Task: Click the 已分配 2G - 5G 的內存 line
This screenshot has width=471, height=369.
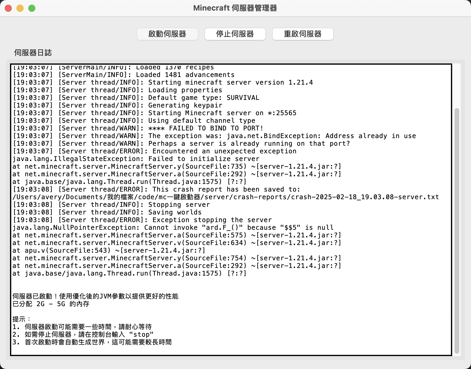Action: (51, 304)
